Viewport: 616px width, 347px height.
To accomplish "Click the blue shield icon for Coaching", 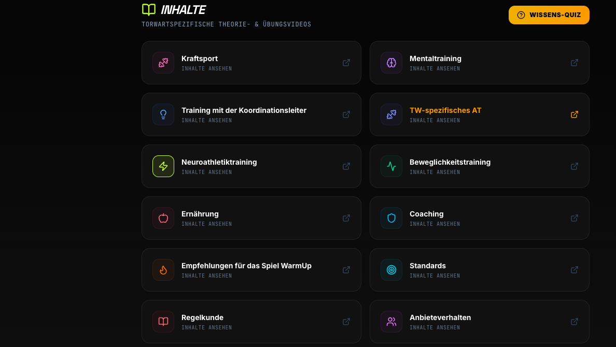I will click(x=391, y=218).
